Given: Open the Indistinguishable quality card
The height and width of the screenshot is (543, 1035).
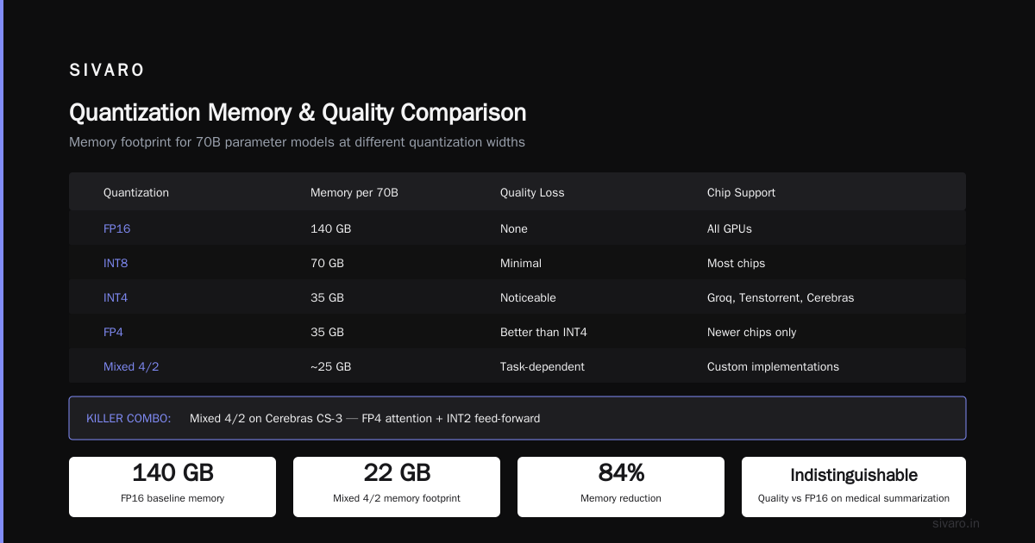Looking at the screenshot, I should pos(854,487).
